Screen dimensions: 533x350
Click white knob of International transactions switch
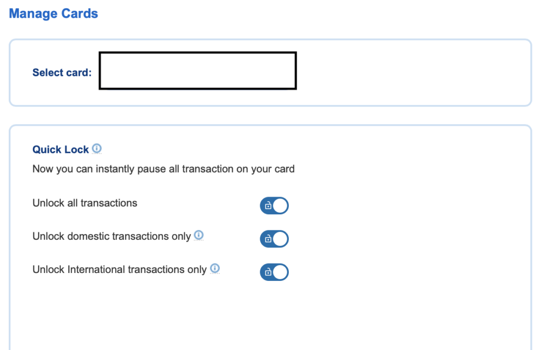coord(281,273)
